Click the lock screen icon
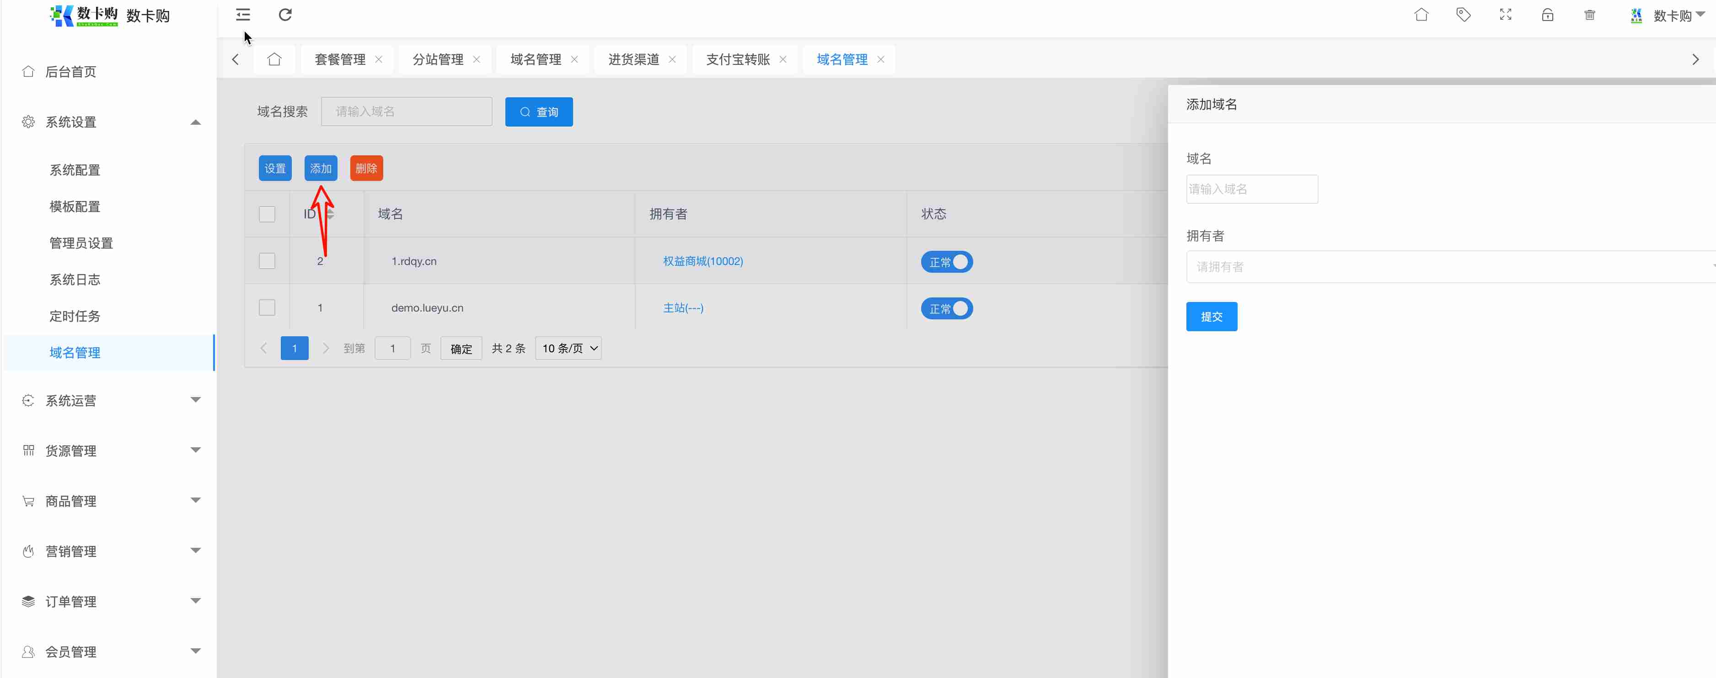1716x678 pixels. point(1548,15)
